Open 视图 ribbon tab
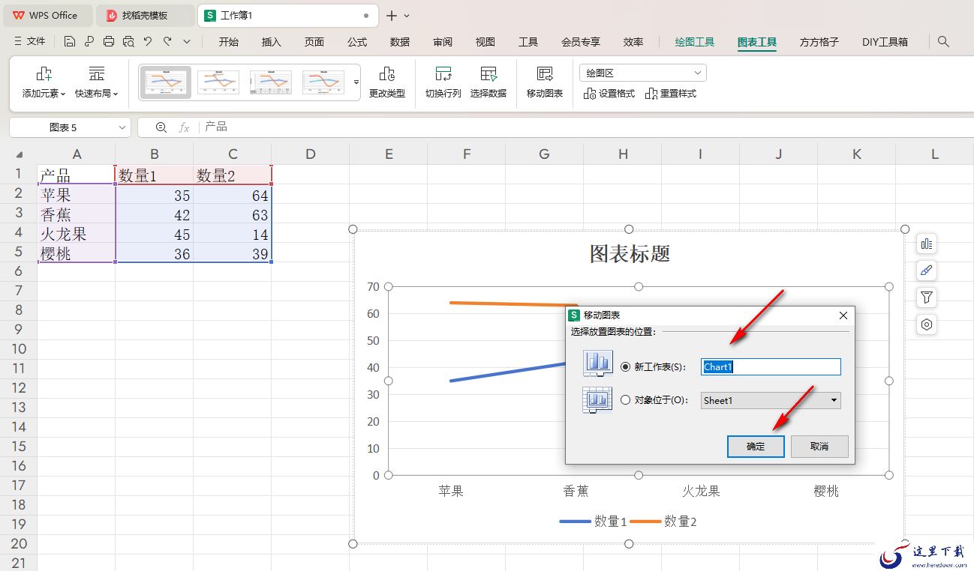 485,42
